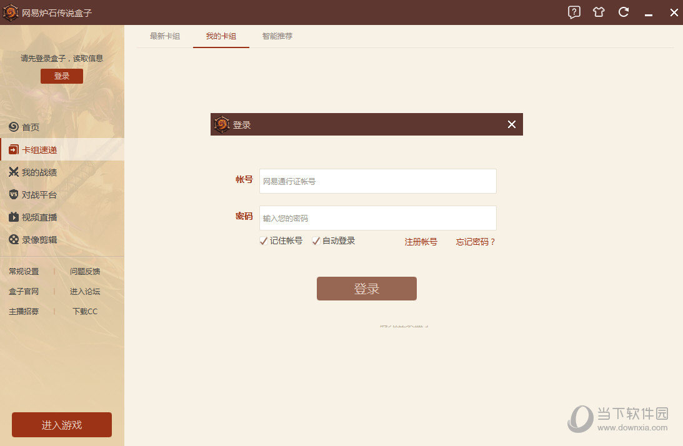Open the 视频直播 live video icon
Screen dimensions: 683x446
[12, 217]
